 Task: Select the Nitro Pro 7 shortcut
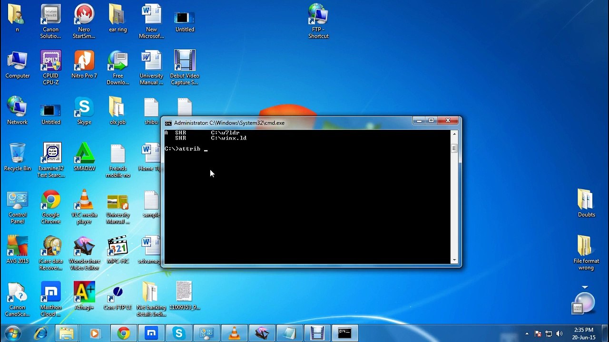[84, 65]
